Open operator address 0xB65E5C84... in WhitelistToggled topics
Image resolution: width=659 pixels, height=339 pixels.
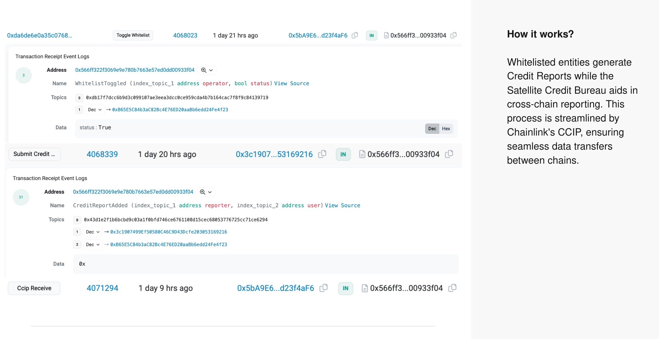click(170, 109)
